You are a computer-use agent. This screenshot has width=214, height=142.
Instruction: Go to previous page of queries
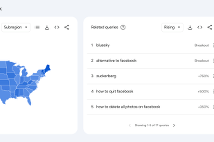pos(130,125)
